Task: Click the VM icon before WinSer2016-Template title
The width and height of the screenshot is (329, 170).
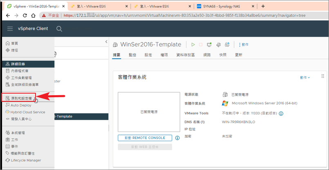Action: pos(115,45)
